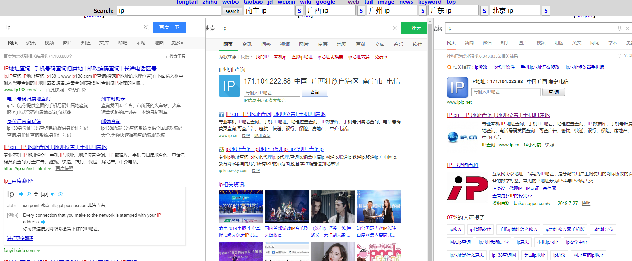Image resolution: width=632 pixels, height=261 pixels.
Task: Click 进行更多翻译 link
Action: coord(20,238)
